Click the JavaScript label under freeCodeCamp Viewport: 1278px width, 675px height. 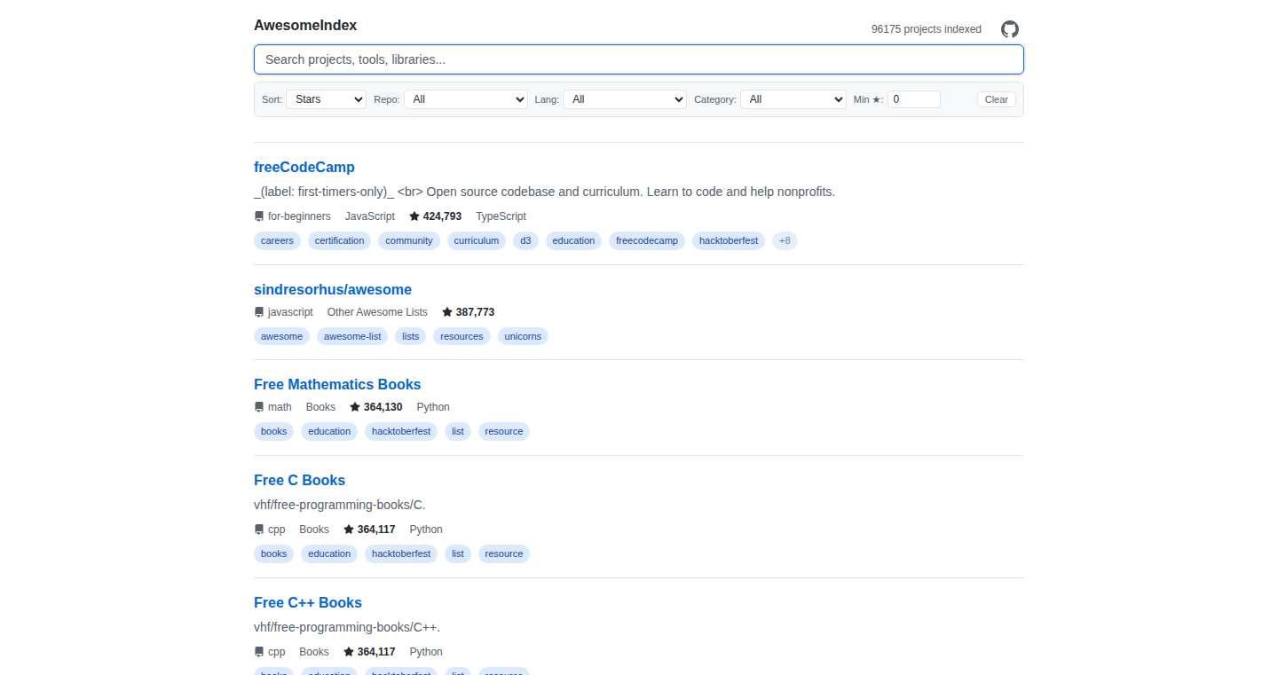pos(370,216)
